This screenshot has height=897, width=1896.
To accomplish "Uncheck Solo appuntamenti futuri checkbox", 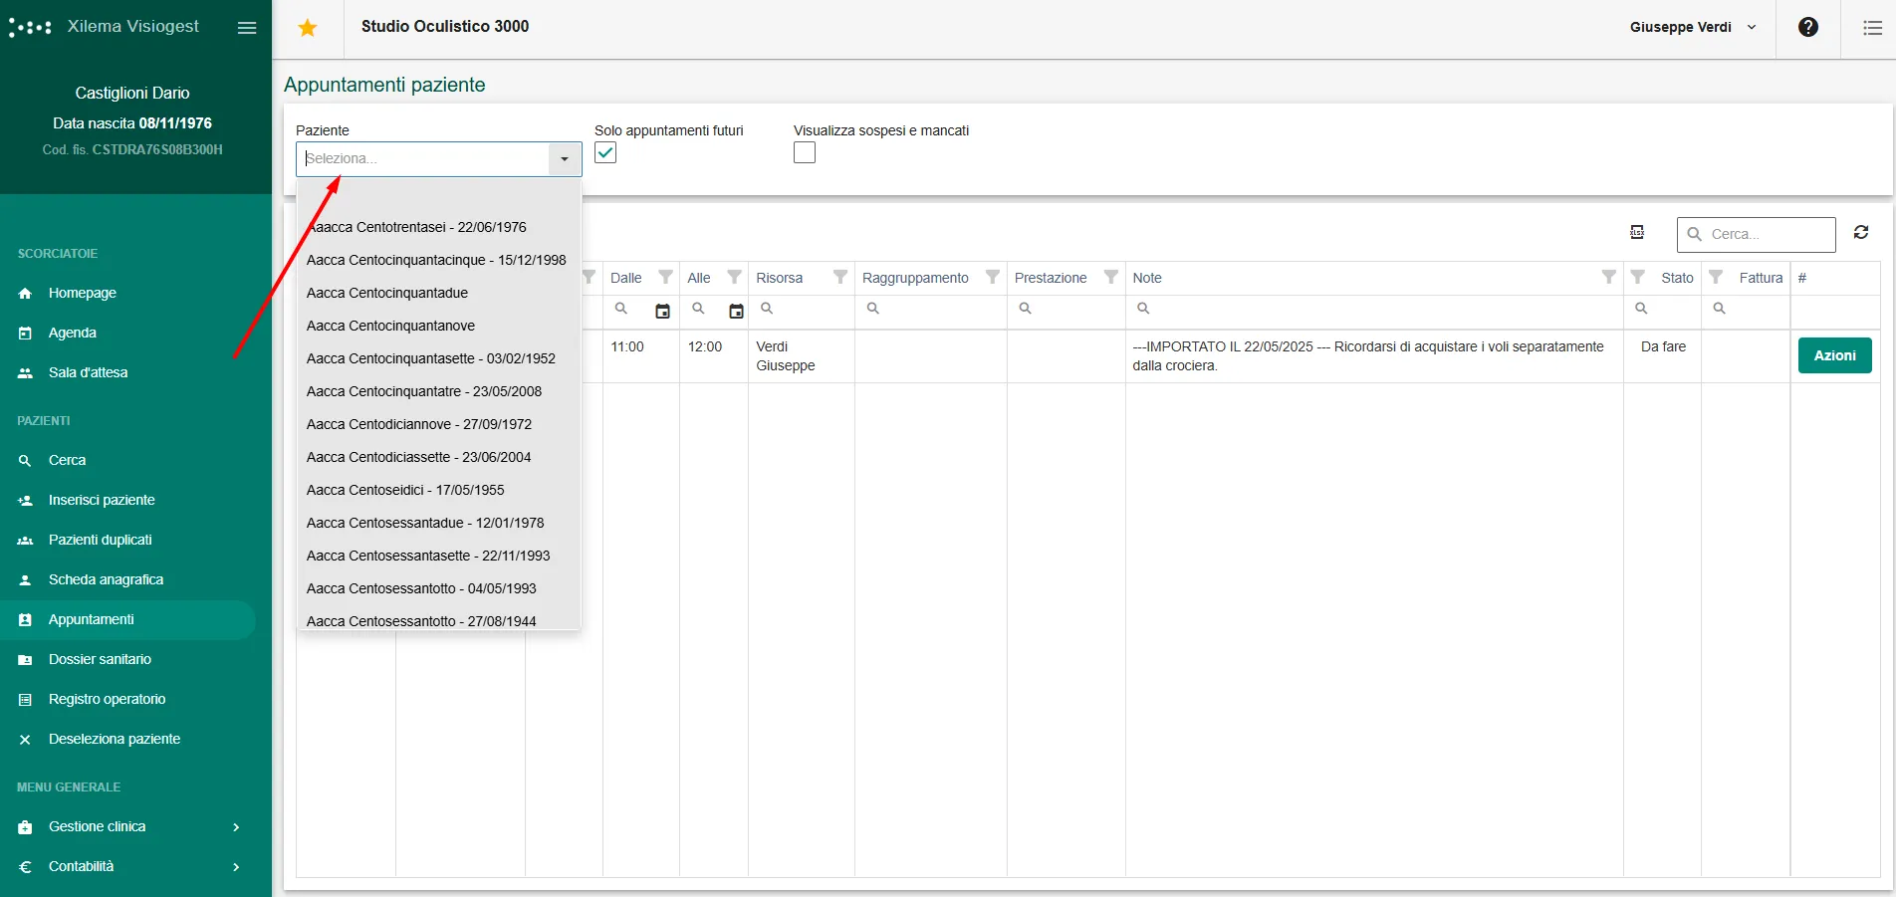I will [605, 152].
